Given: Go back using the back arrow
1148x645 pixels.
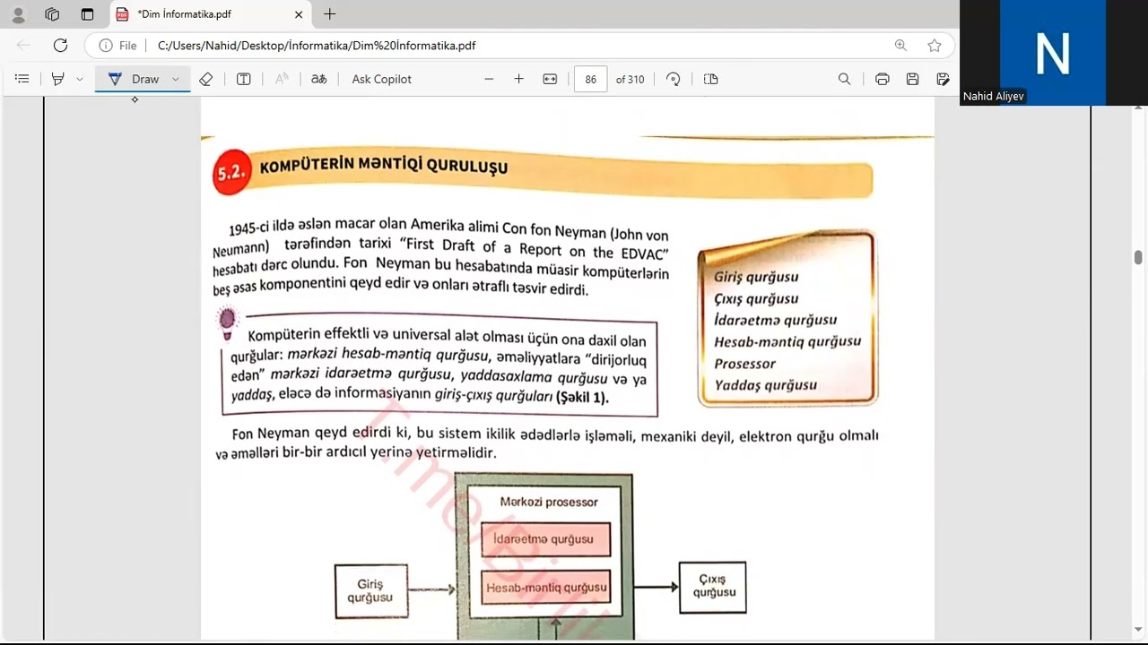Looking at the screenshot, I should coord(23,46).
